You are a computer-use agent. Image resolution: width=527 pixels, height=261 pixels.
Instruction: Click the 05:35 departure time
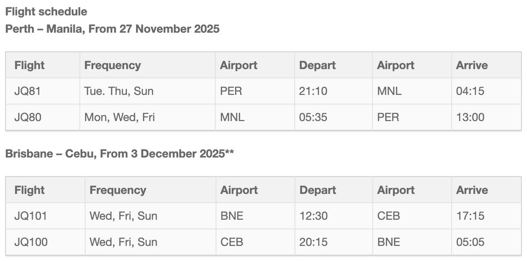pyautogui.click(x=313, y=117)
